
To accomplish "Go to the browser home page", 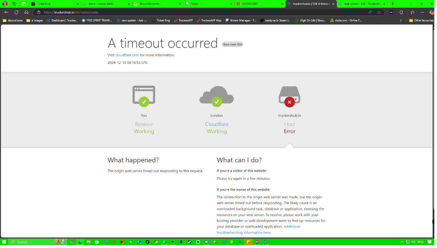I will [26, 12].
